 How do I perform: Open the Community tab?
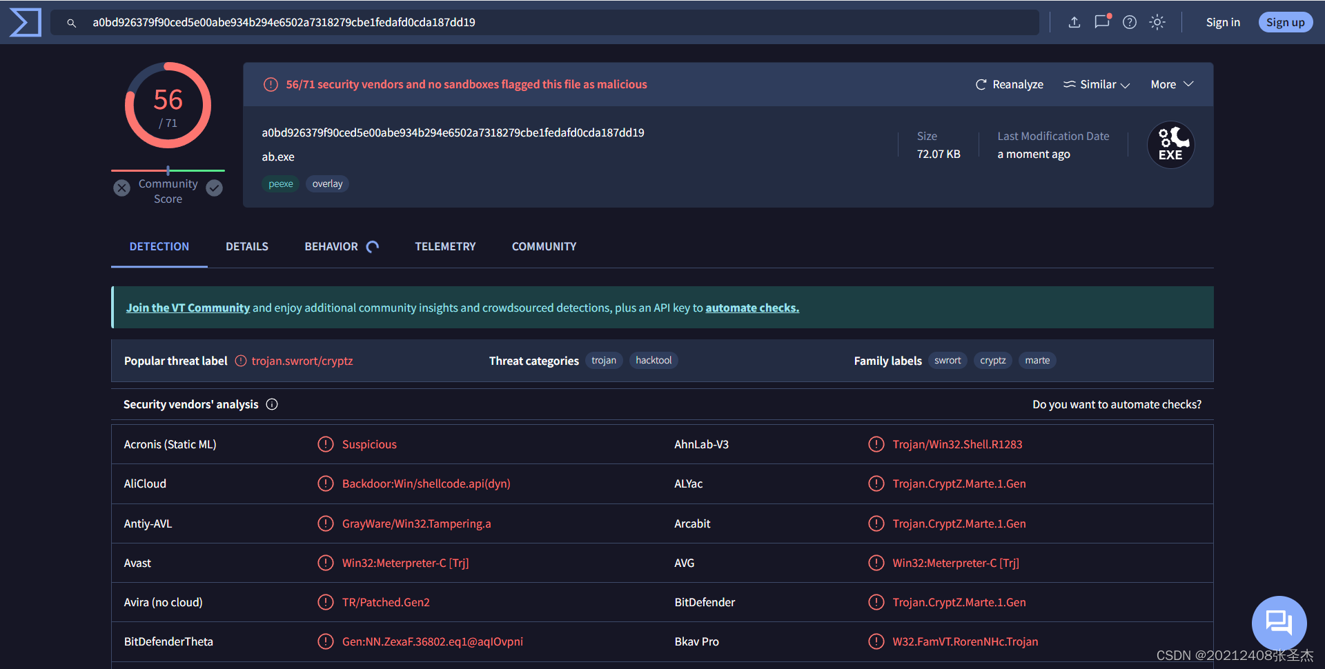(544, 246)
